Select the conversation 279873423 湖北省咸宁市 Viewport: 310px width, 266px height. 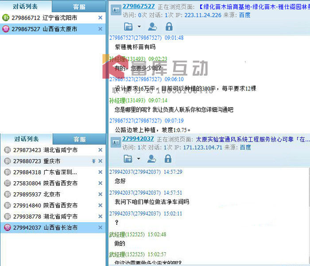pos(53,150)
